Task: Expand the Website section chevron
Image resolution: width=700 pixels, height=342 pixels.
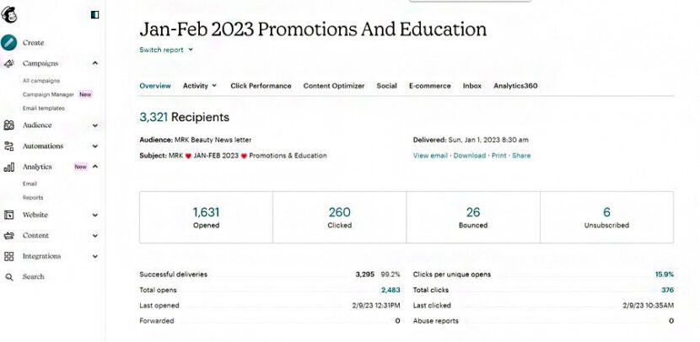Action: tap(95, 215)
